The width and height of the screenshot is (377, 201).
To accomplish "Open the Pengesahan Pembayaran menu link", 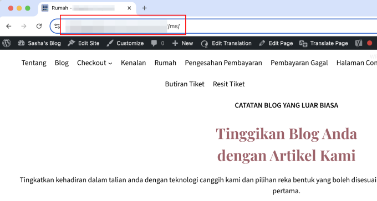I will [x=223, y=63].
